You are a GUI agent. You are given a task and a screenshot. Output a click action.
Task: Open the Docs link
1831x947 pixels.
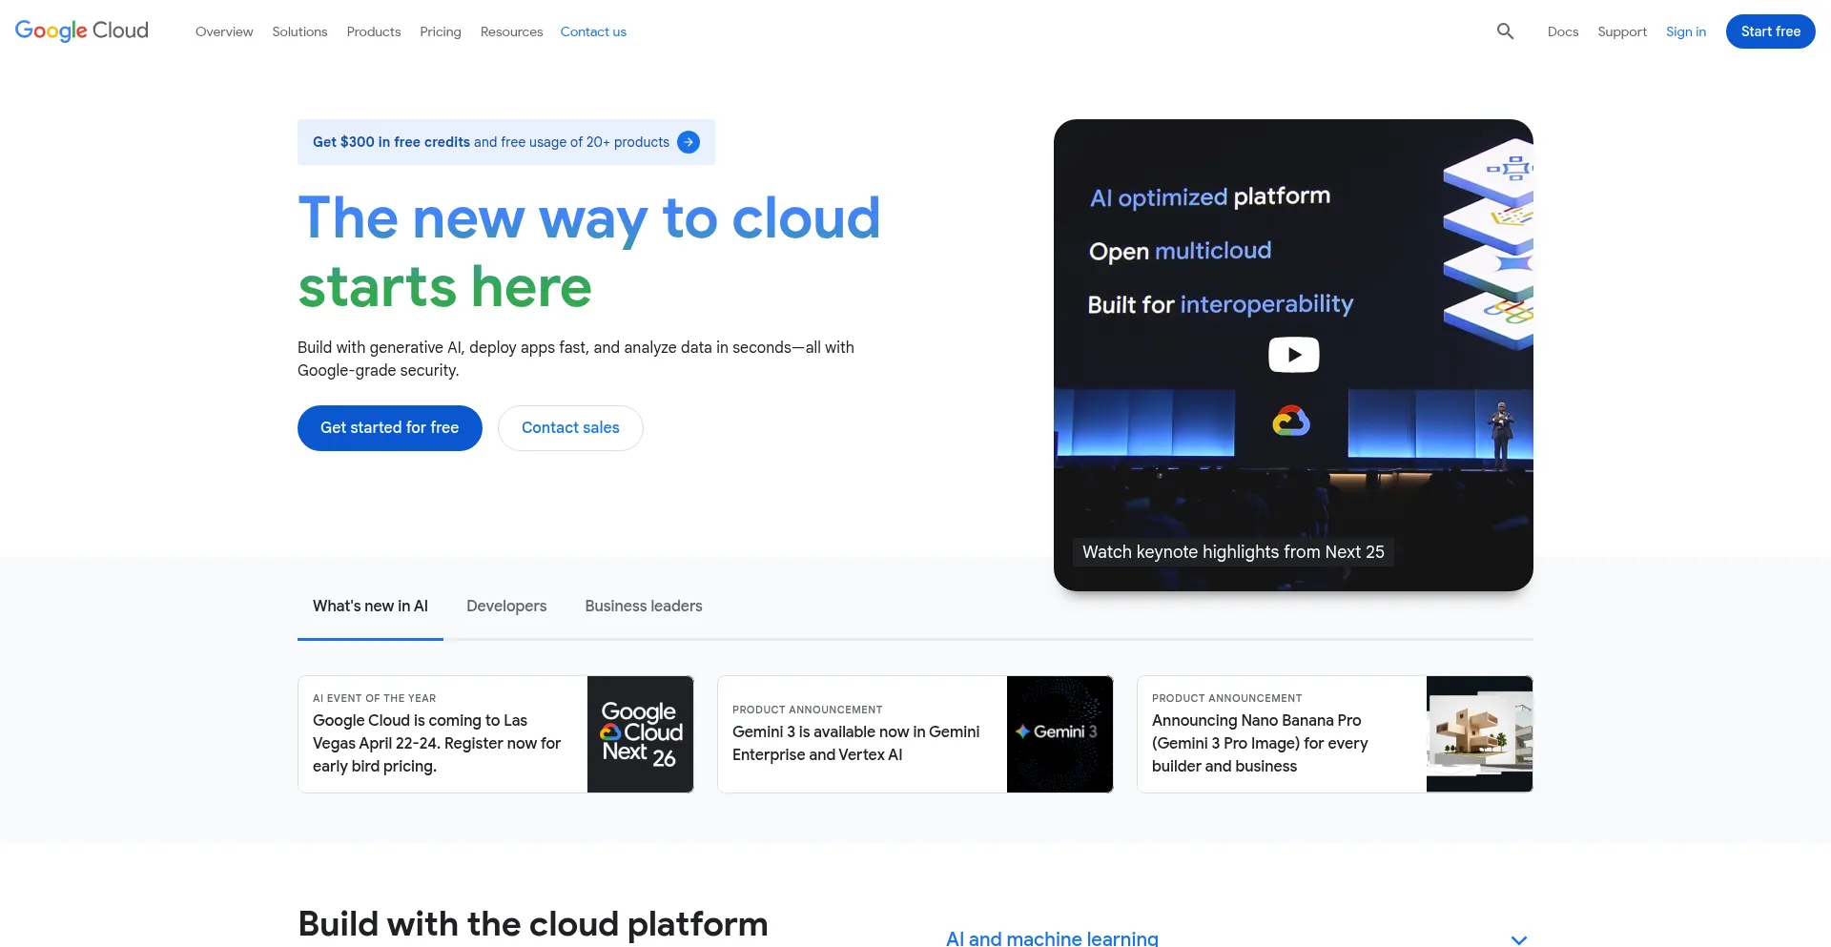1563,31
